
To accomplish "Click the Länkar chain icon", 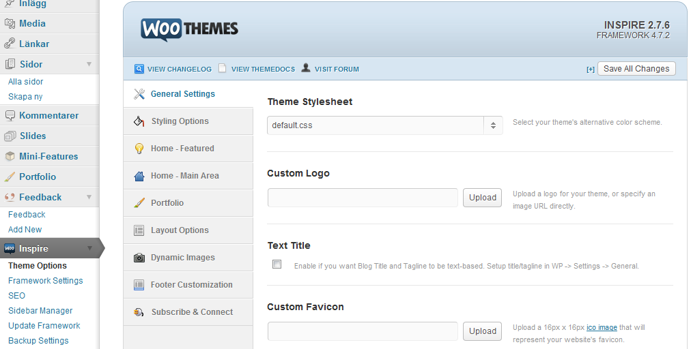I will (x=10, y=44).
